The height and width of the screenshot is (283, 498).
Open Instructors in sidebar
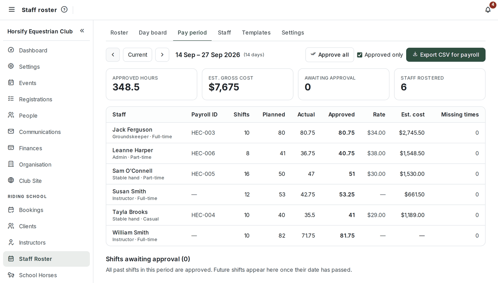[46, 243]
